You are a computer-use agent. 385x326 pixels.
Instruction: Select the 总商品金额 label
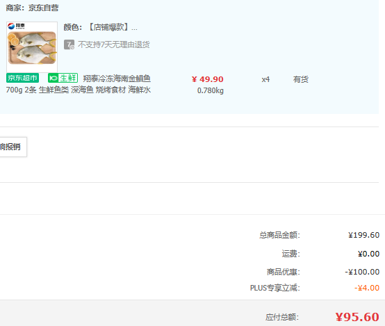pyautogui.click(x=279, y=235)
